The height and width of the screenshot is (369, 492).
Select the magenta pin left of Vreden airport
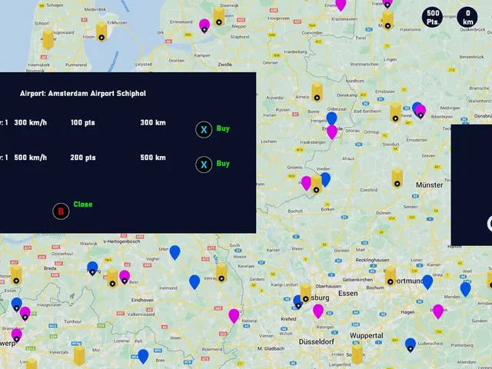306,183
